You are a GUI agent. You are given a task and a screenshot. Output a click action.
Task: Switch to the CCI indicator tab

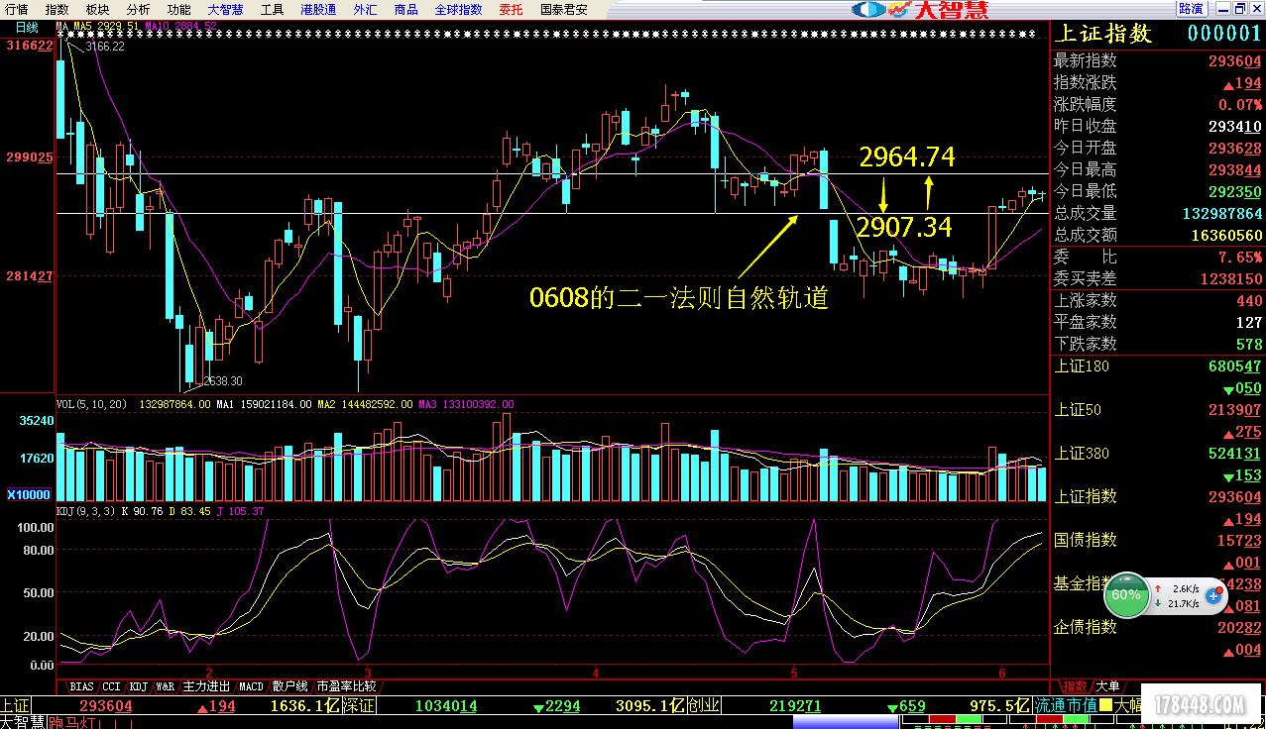tap(111, 685)
